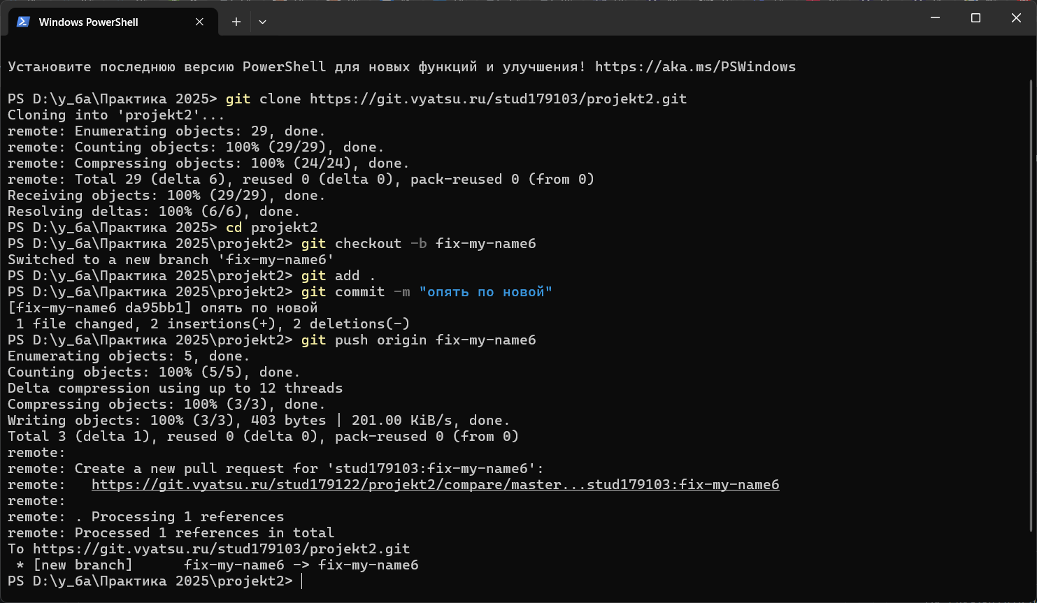Maximize the terminal window
This screenshot has width=1037, height=603.
click(975, 18)
